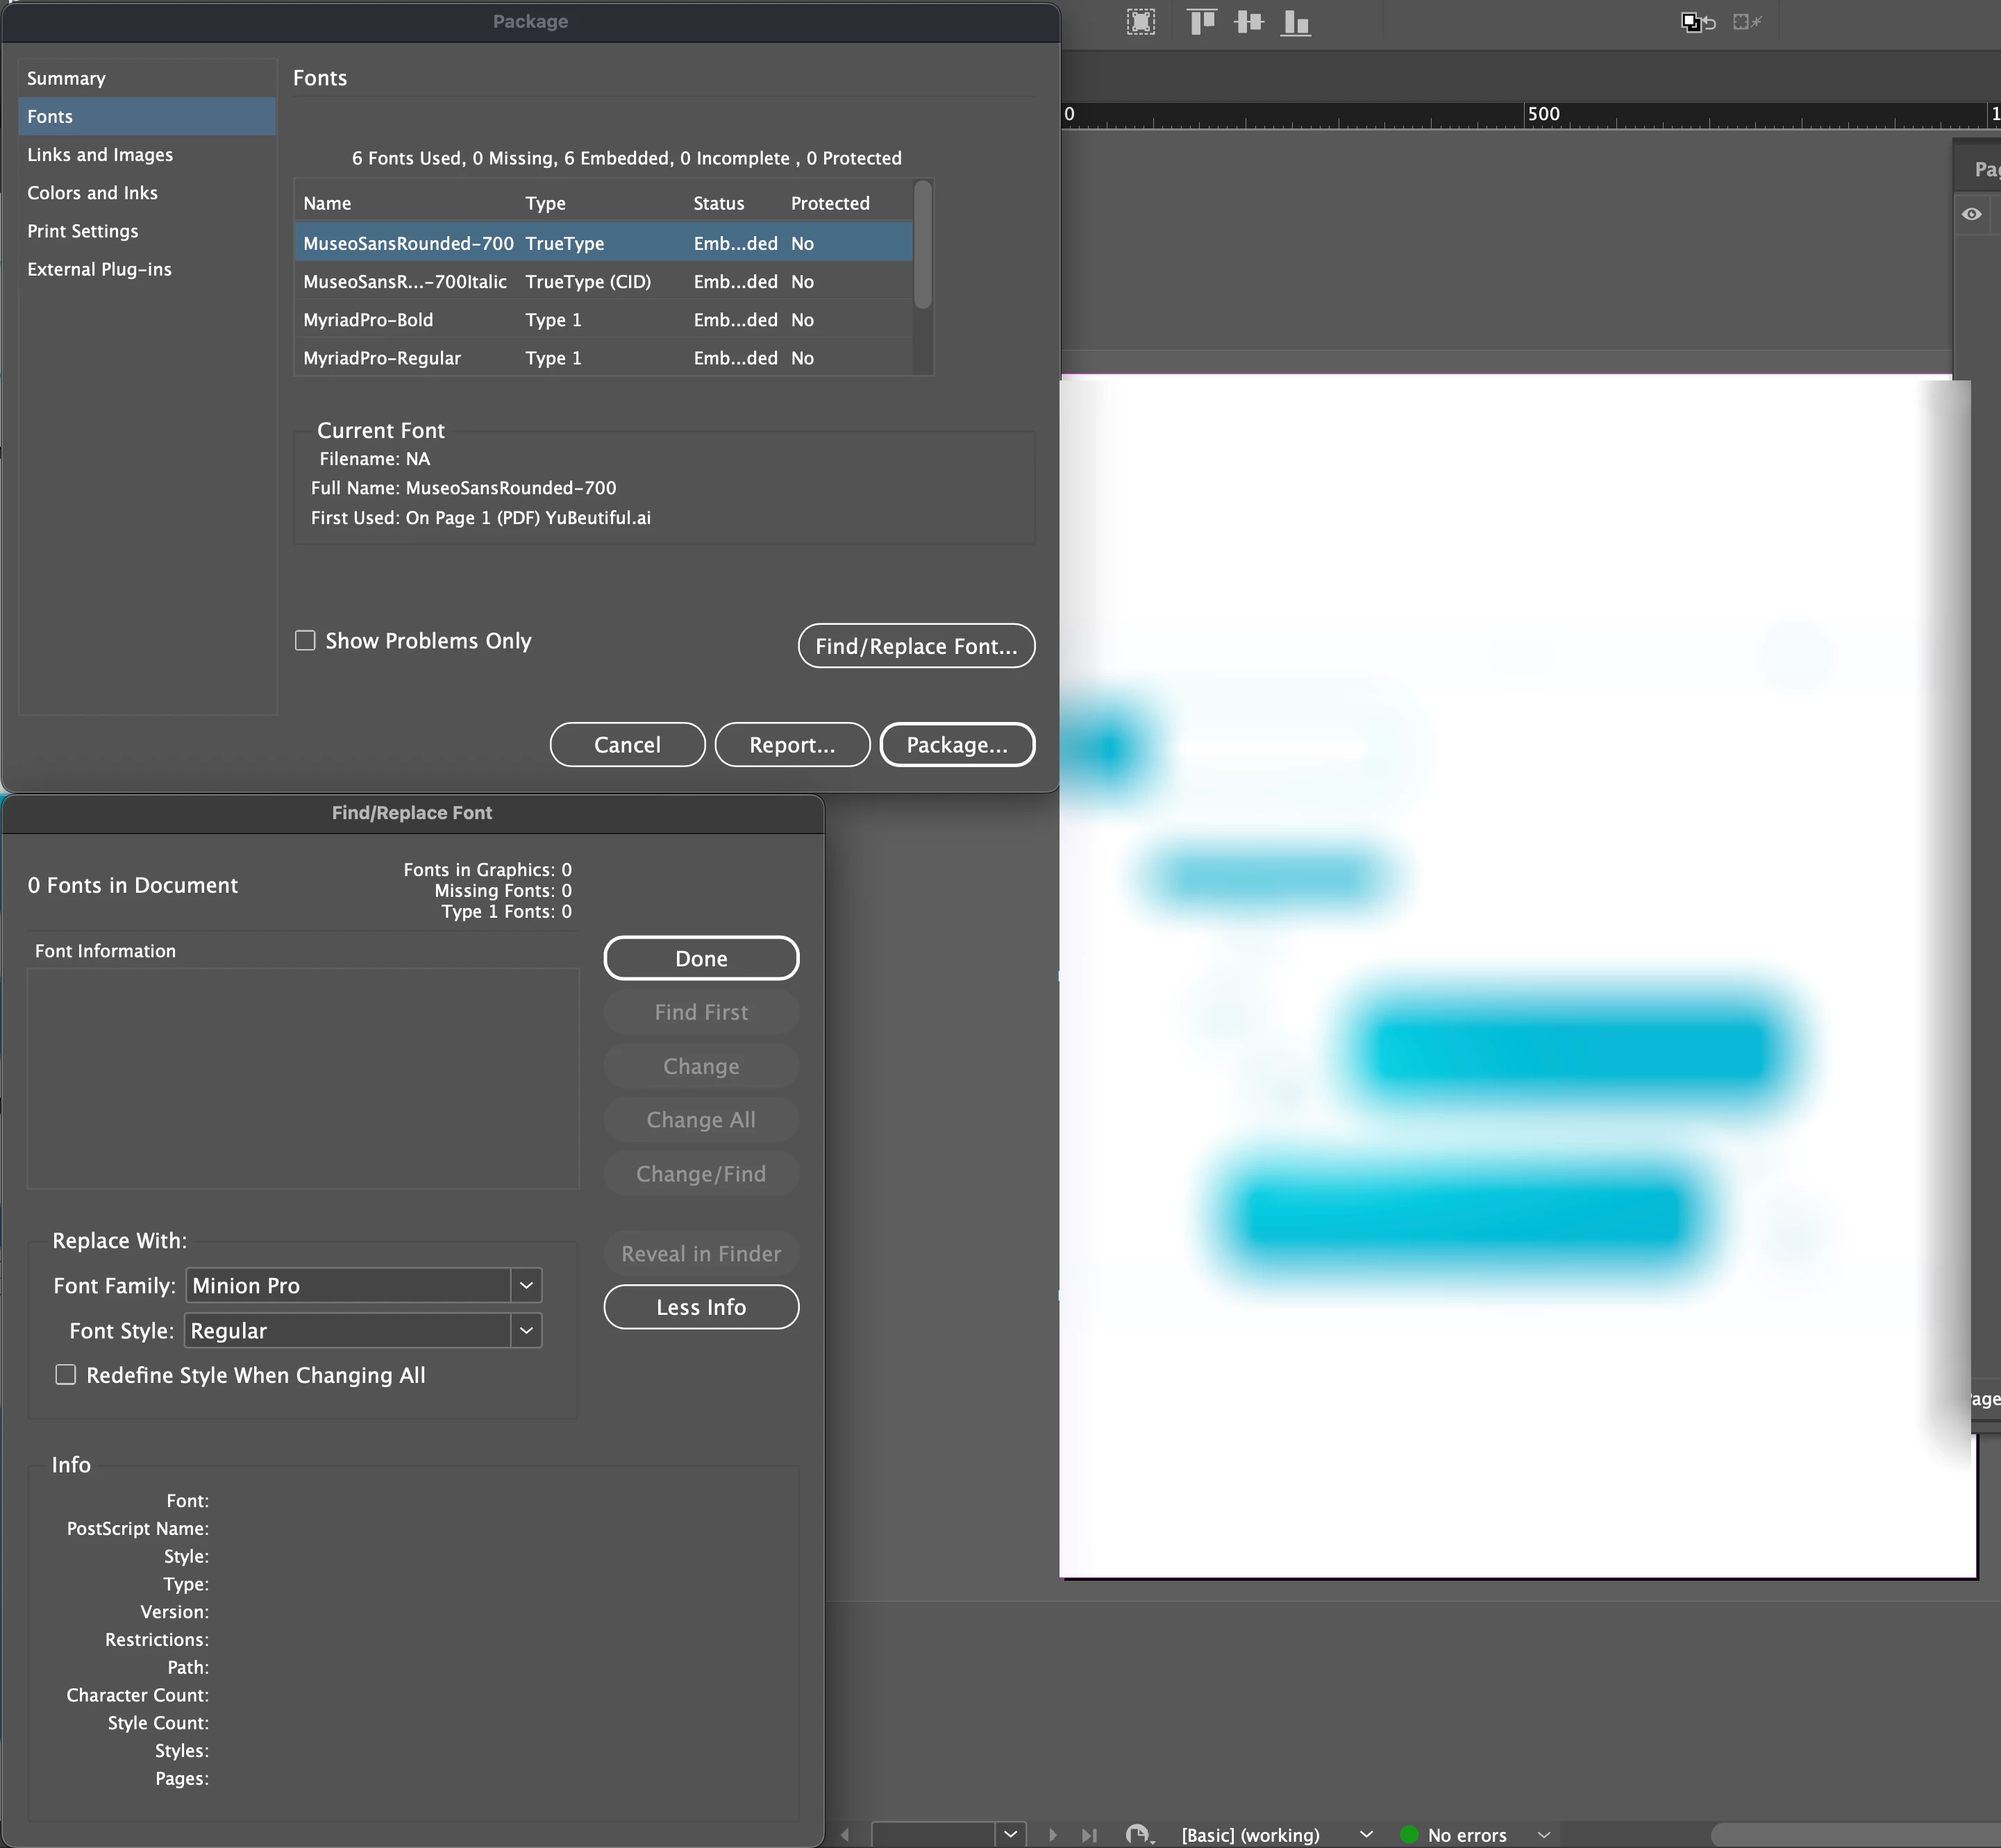Open the preflight menu icon in status bar
The image size is (2001, 1848).
tap(1138, 1835)
